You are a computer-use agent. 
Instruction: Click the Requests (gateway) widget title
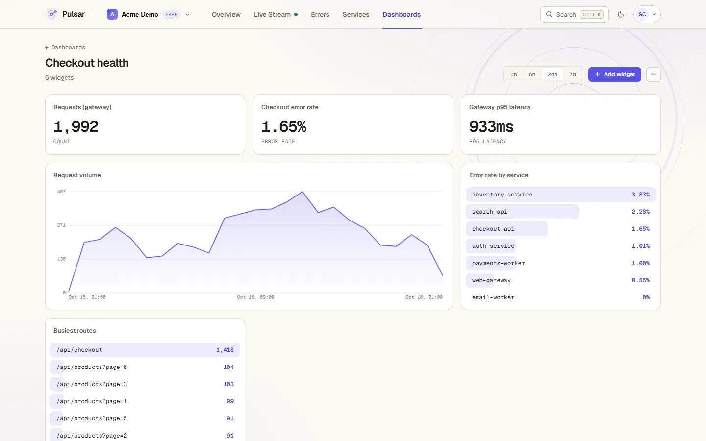(82, 107)
